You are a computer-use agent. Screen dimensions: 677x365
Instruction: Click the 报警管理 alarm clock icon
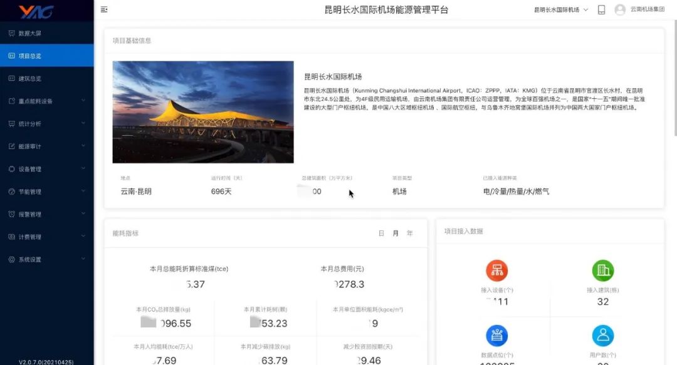point(12,214)
